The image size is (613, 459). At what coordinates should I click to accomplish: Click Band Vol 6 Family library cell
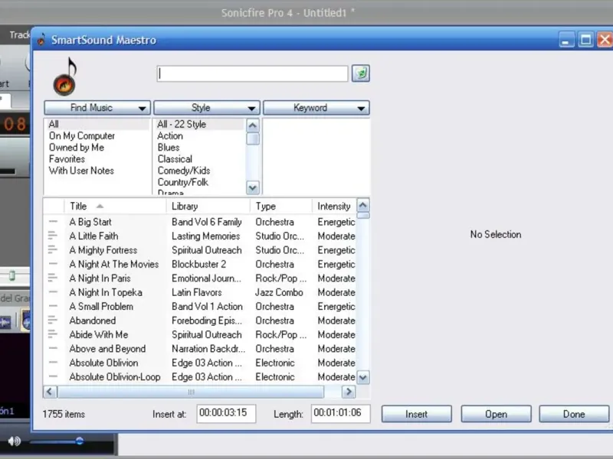click(207, 222)
